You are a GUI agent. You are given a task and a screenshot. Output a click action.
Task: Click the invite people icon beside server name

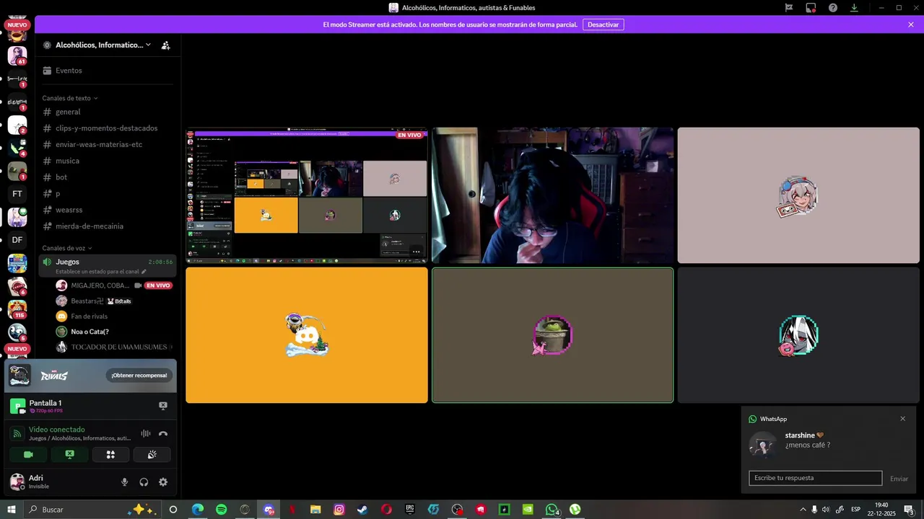tap(165, 45)
